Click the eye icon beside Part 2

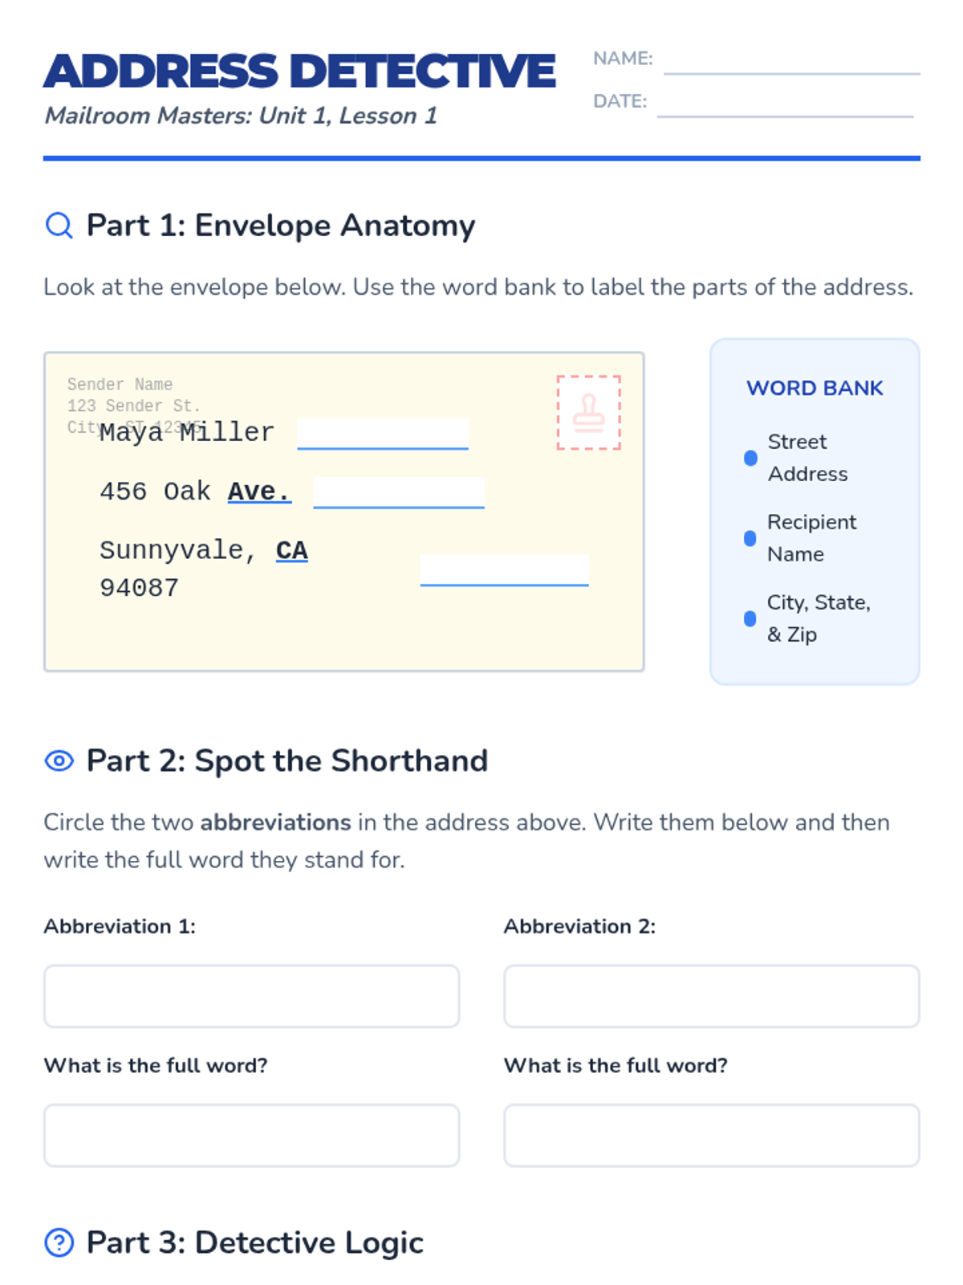coord(59,761)
